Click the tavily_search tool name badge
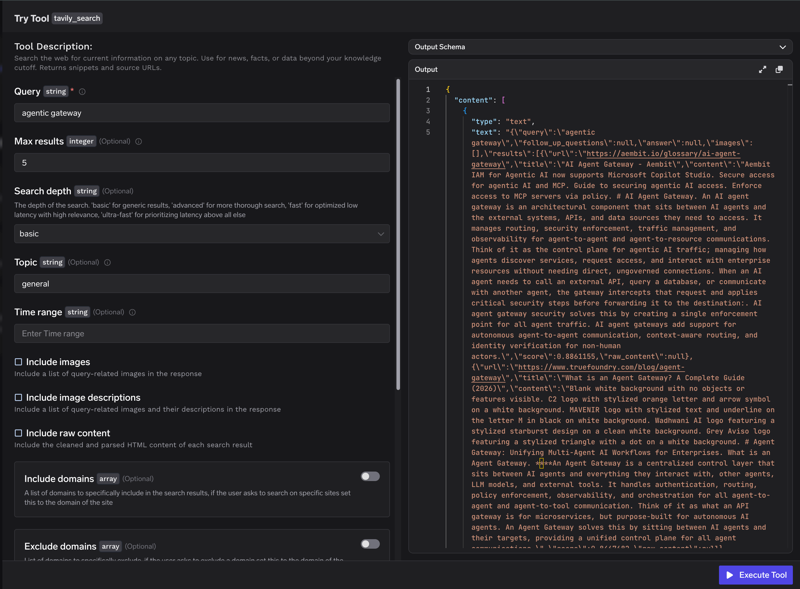The height and width of the screenshot is (589, 800). (x=77, y=19)
